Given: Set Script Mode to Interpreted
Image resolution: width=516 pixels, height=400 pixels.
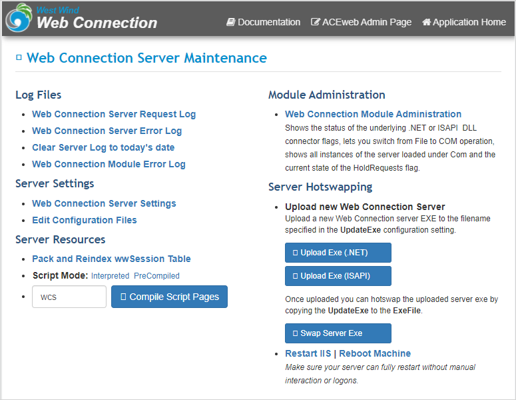Looking at the screenshot, I should (111, 276).
